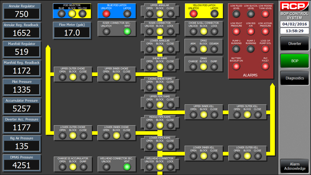Click the RCP logo

pos(294,7)
